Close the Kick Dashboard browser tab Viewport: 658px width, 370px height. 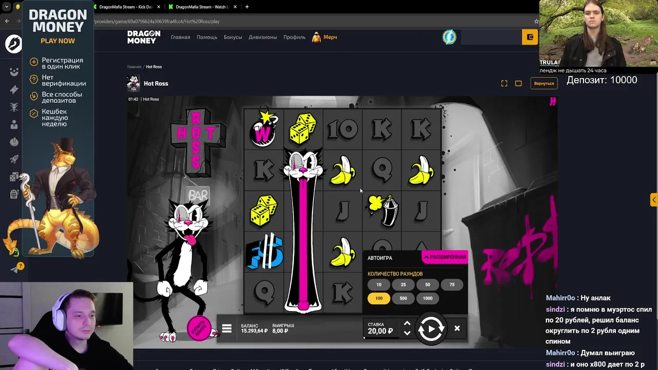(x=159, y=7)
